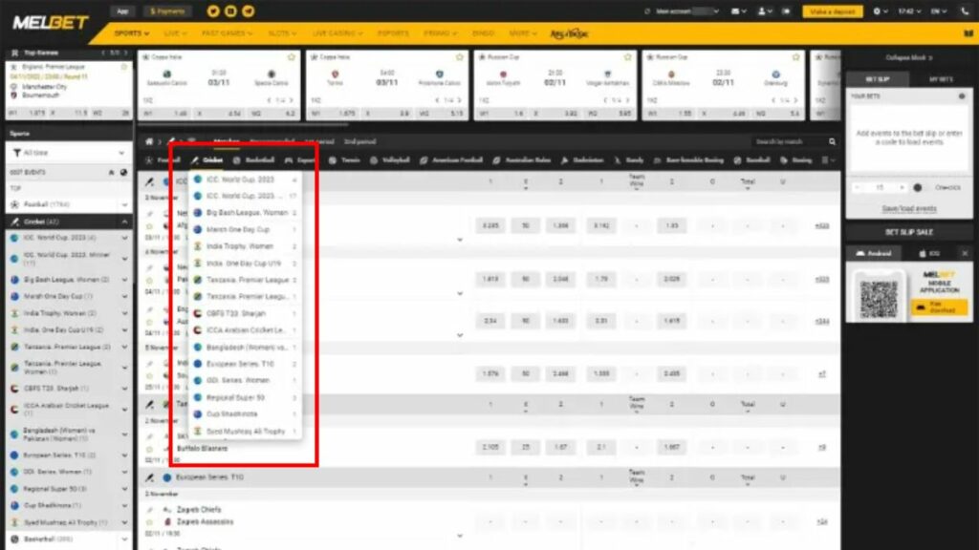
Task: Switch to the BET SLIP tab
Action: (878, 79)
